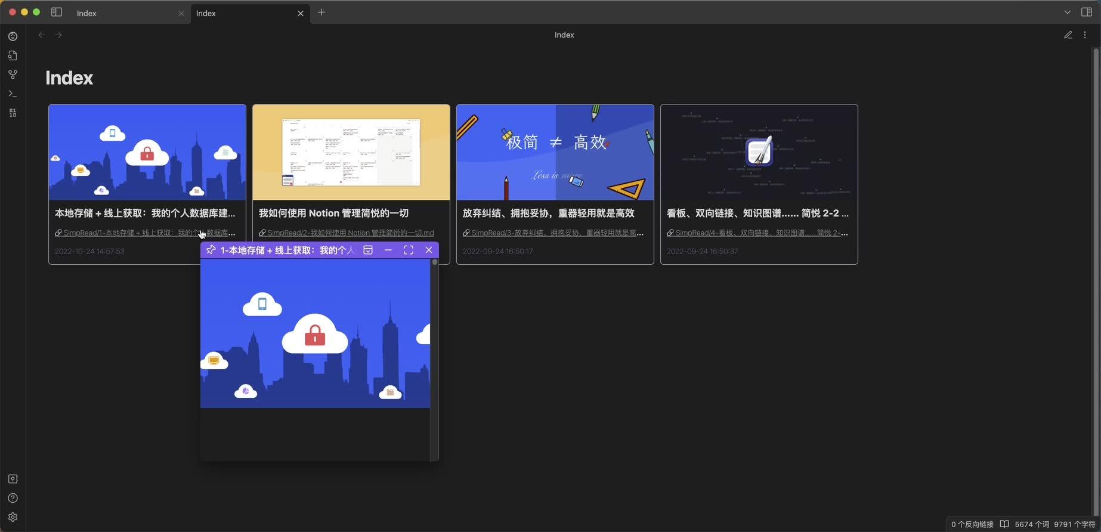Screen dimensions: 1101x532
Task: Open the more options menu
Action: point(1085,35)
